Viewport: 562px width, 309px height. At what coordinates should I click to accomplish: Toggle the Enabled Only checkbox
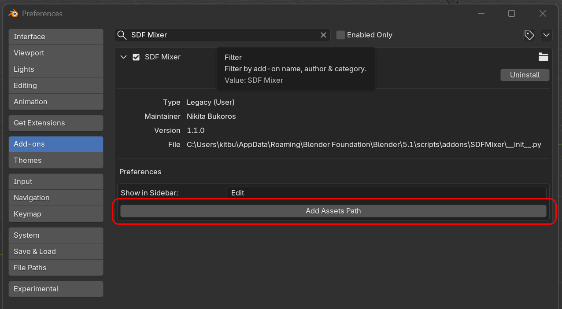point(340,35)
